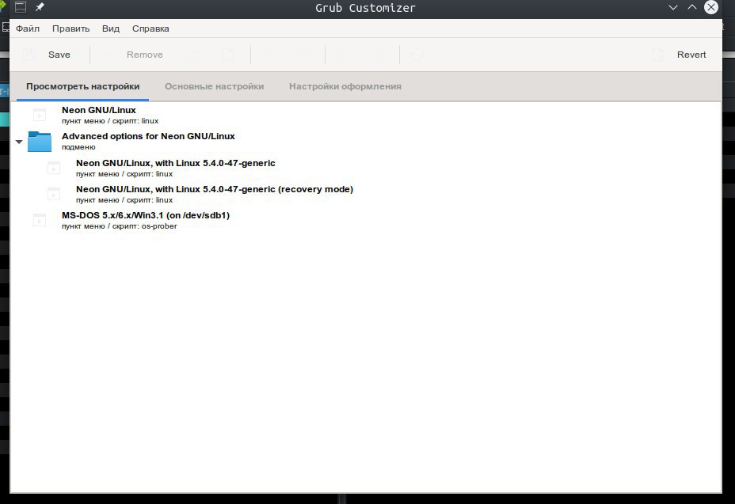Minimize the Grub Customizer window
This screenshot has width=735, height=504.
coord(673,7)
